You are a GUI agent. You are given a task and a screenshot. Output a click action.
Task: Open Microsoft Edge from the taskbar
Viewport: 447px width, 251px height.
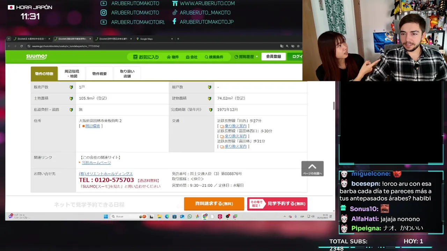coord(167,216)
